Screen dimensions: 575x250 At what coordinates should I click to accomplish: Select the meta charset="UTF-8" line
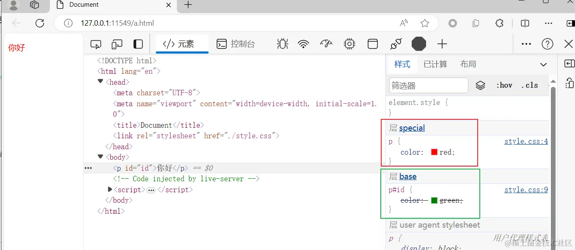pos(156,93)
